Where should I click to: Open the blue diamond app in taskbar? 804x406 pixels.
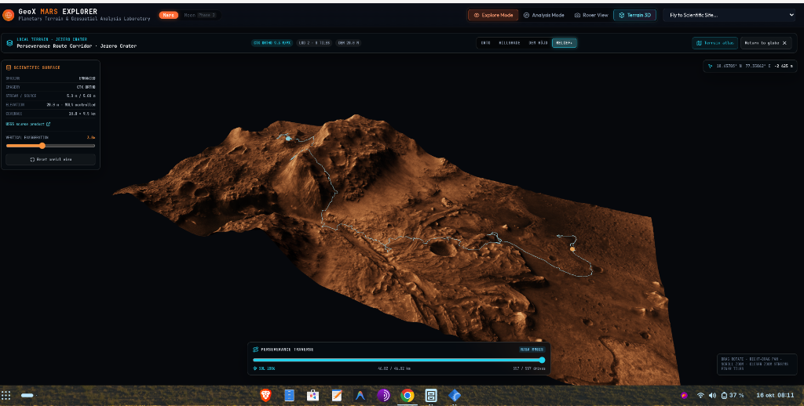455,395
